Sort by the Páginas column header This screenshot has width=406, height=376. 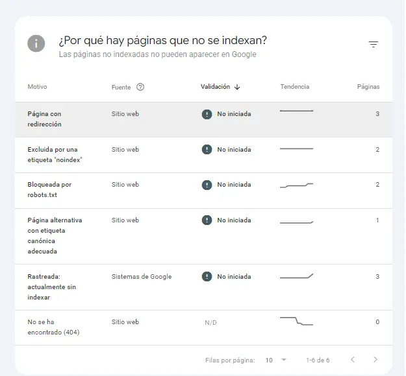(368, 87)
